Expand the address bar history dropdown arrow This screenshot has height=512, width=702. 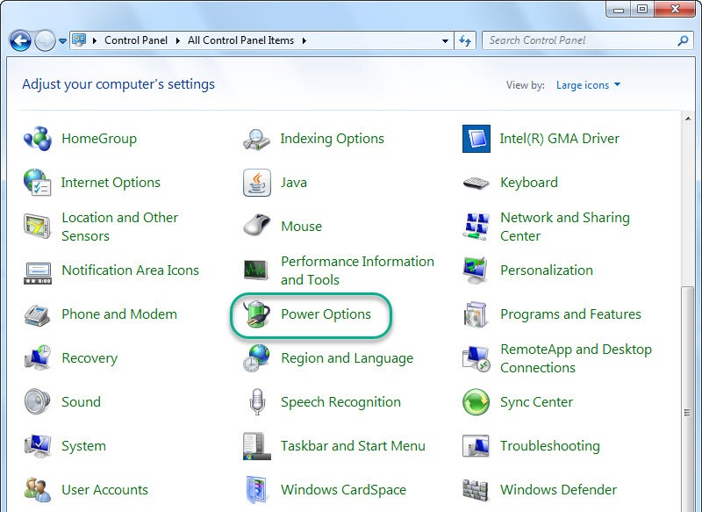pos(446,40)
